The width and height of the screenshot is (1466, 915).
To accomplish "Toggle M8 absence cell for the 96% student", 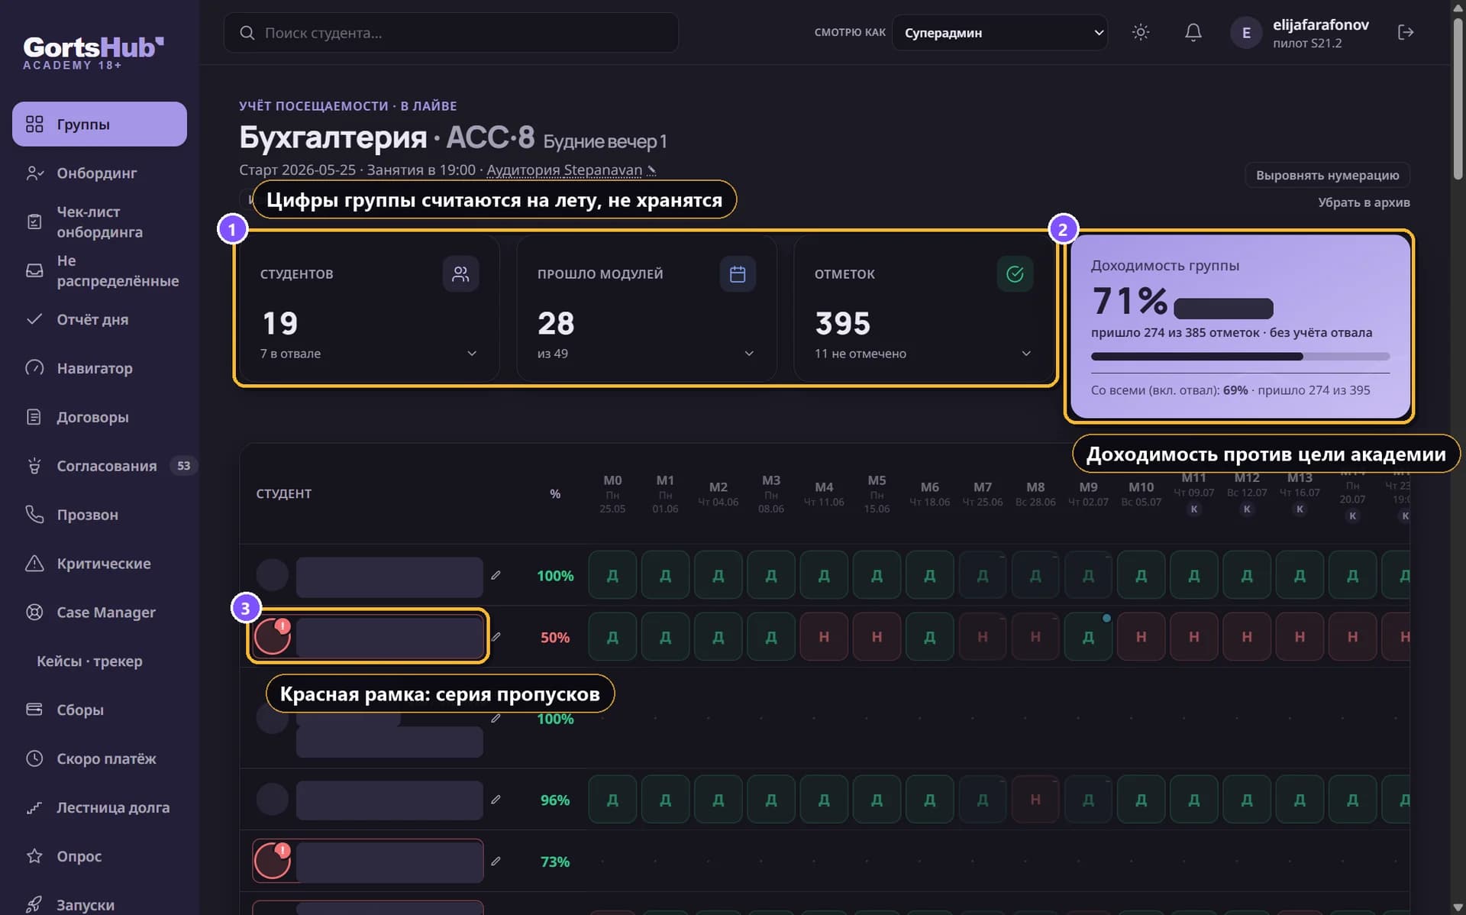I will pos(1035,800).
